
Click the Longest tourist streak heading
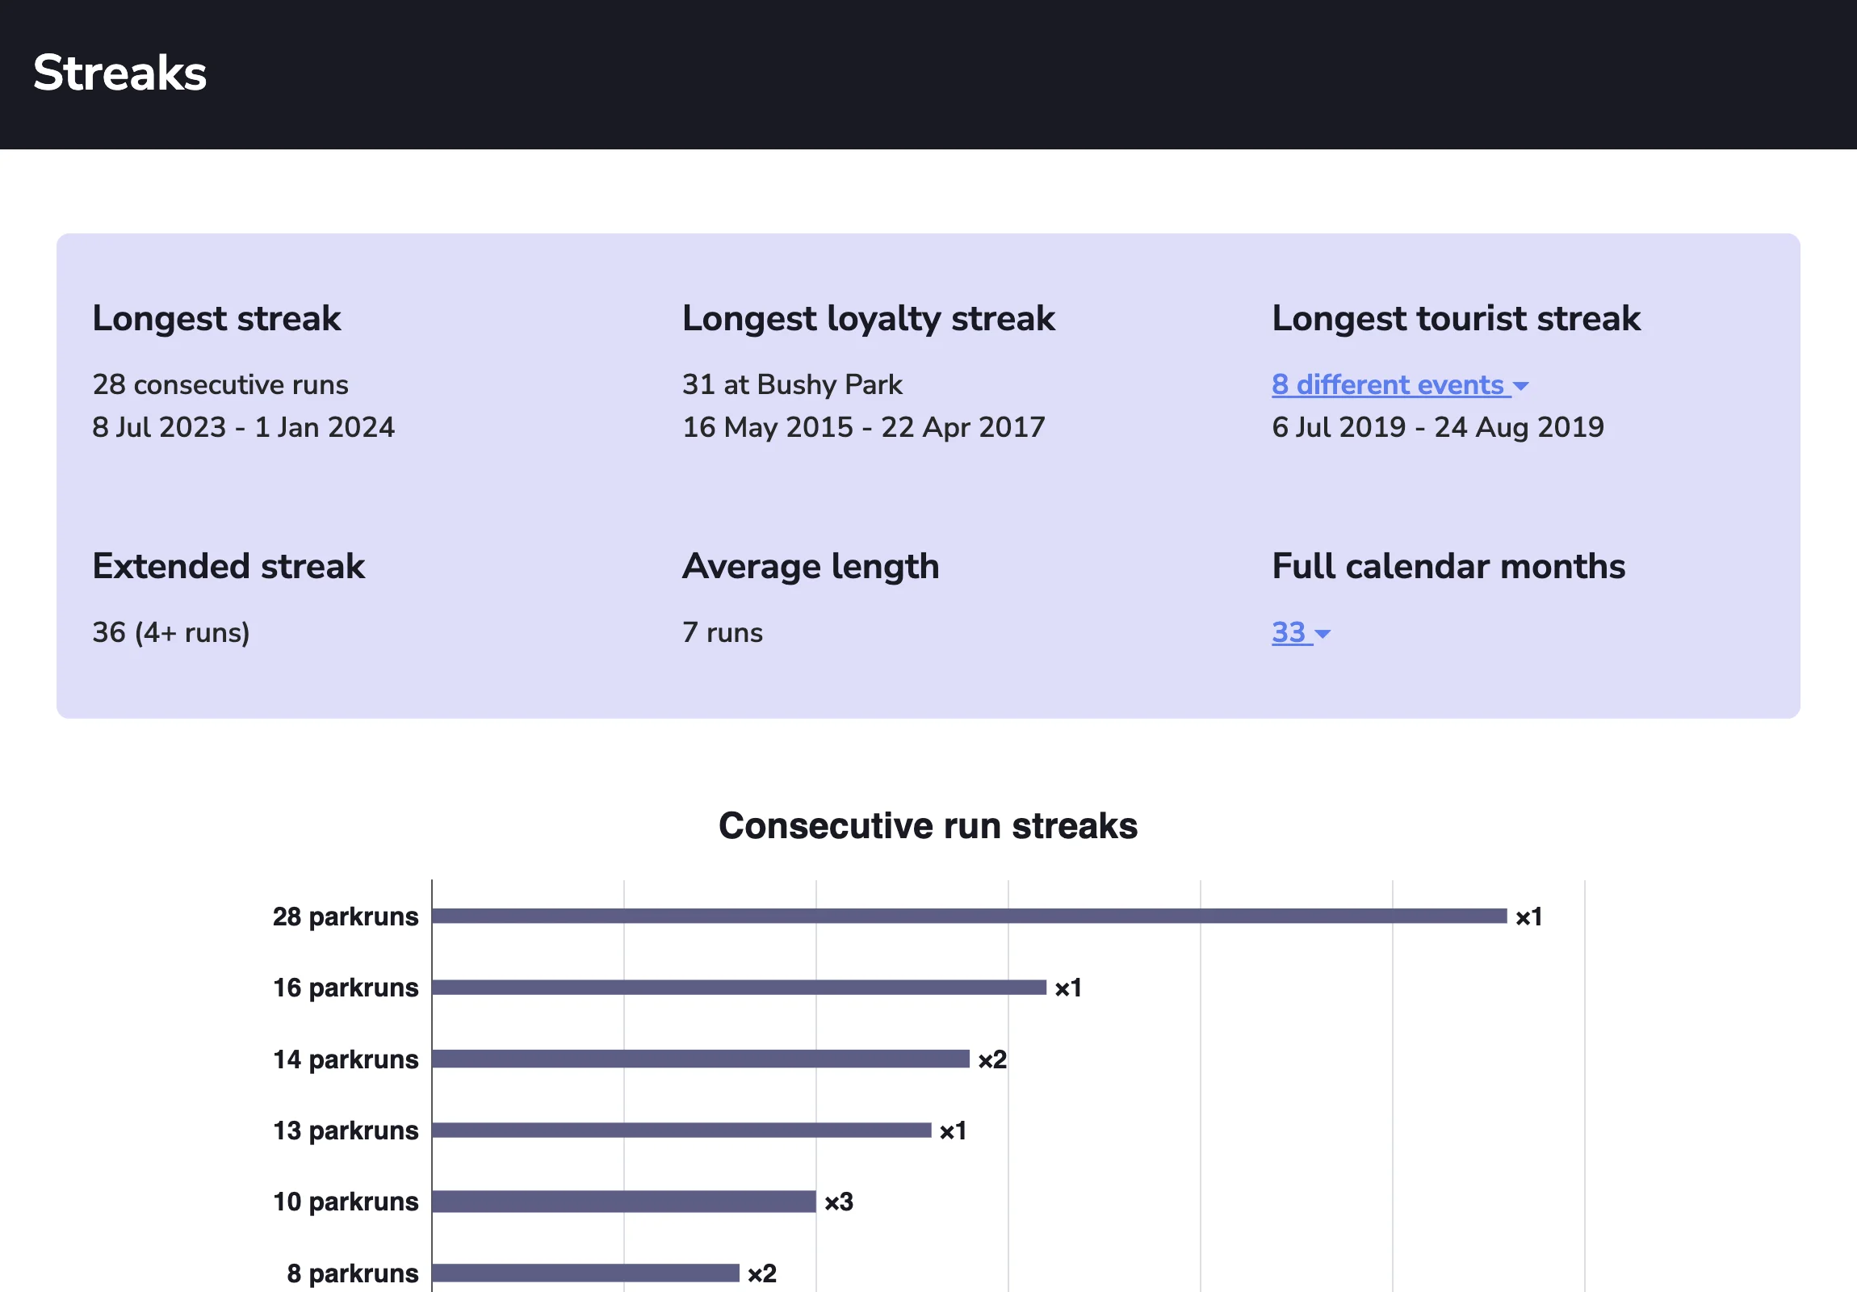[1455, 319]
